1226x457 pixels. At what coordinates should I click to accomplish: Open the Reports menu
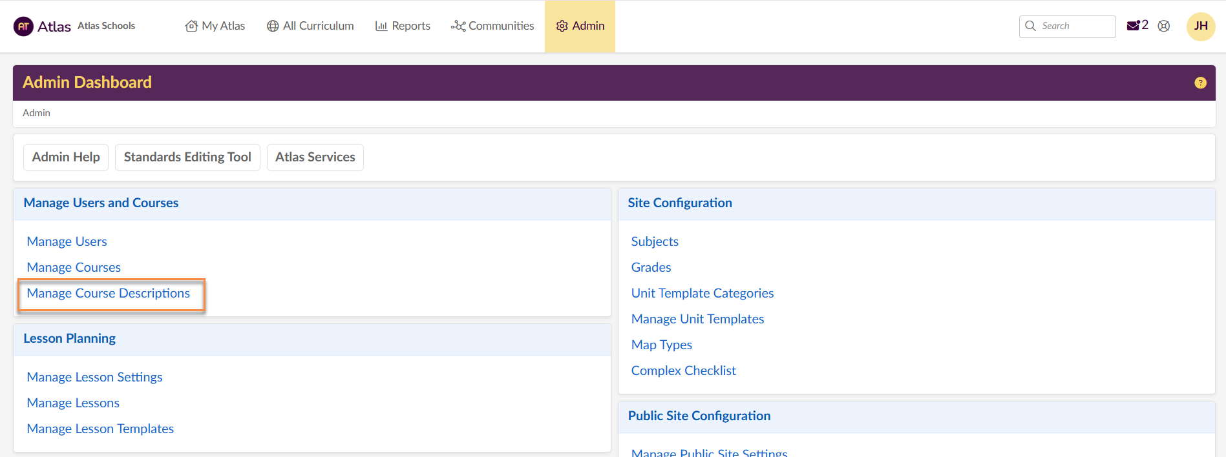tap(403, 26)
